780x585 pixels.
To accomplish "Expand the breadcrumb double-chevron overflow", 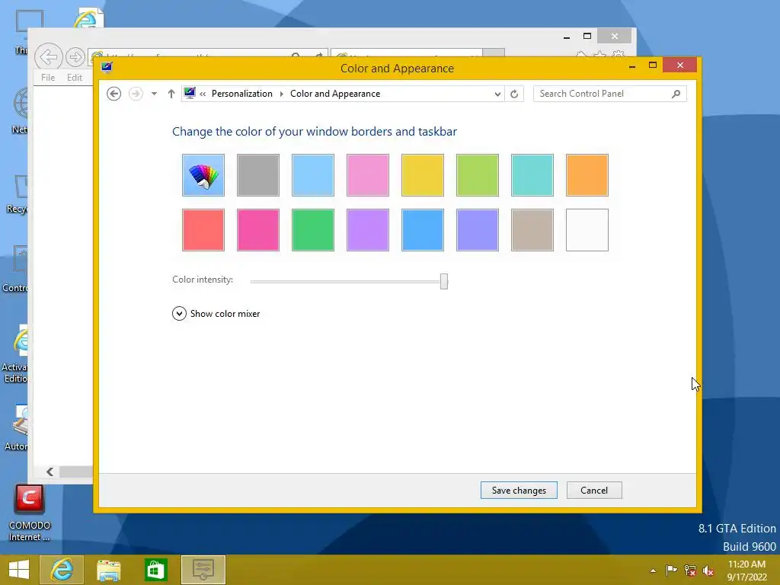I will pos(203,94).
